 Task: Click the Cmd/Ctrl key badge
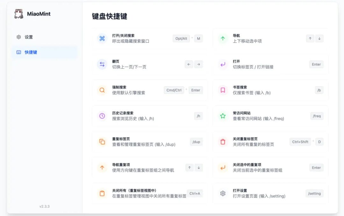(x=174, y=90)
